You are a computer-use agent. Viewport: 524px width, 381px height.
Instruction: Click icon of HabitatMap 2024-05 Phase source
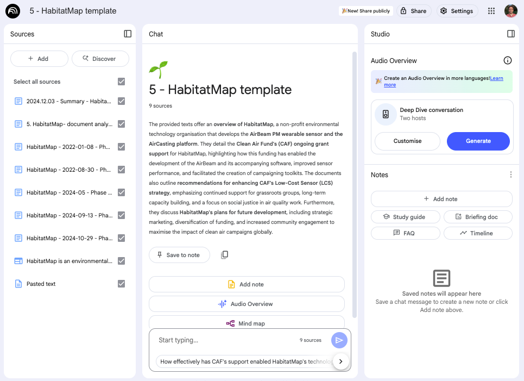point(18,193)
